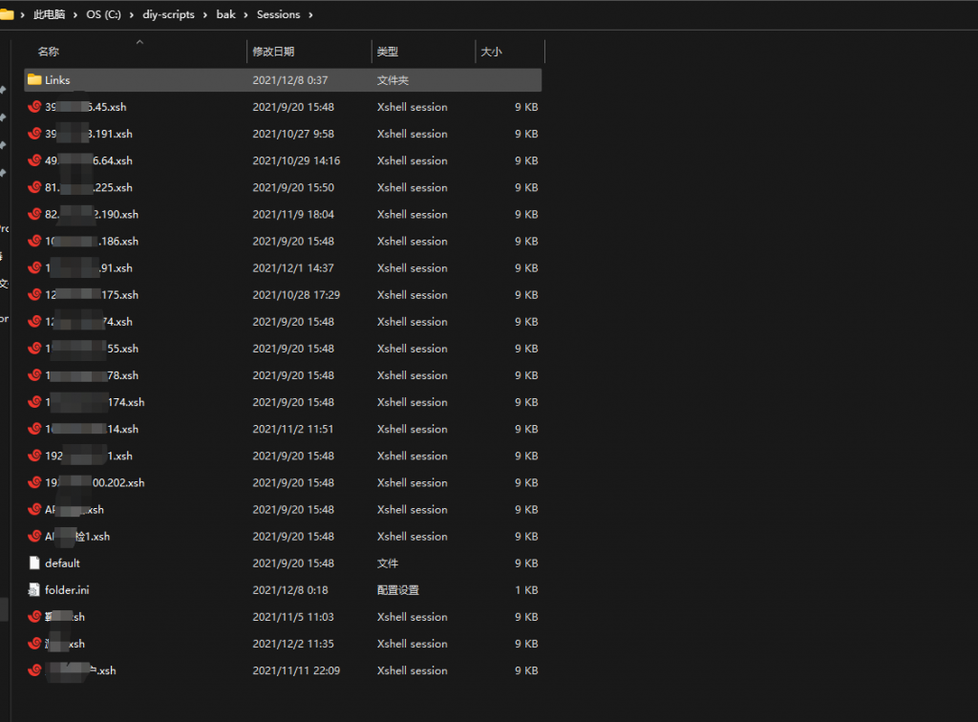Expand the chevron after Sessions breadcrumb
This screenshot has width=978, height=722.
(x=310, y=15)
